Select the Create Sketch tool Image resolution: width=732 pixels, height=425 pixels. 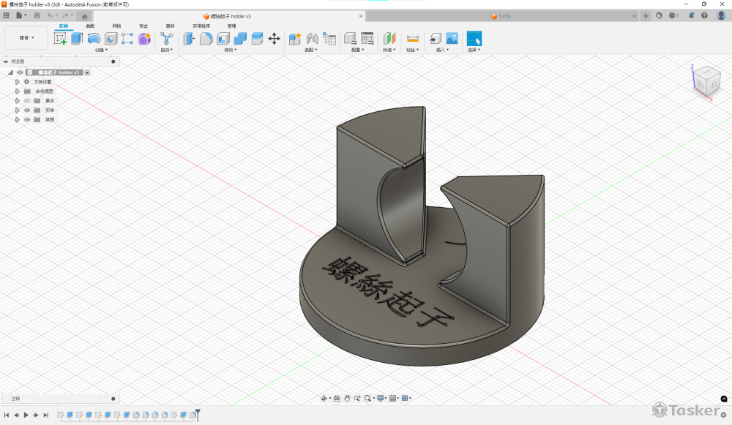61,39
